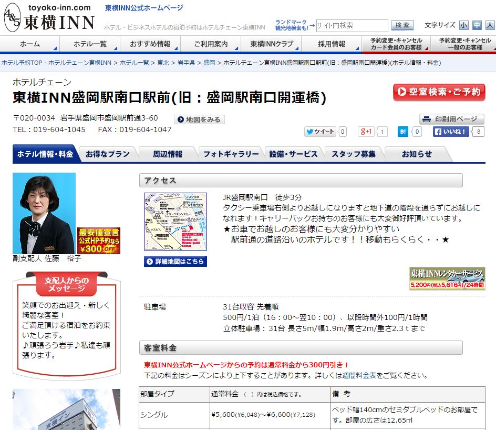496x430 pixels.
Task: Click the Facebook いいね! like button
Action: click(x=451, y=132)
